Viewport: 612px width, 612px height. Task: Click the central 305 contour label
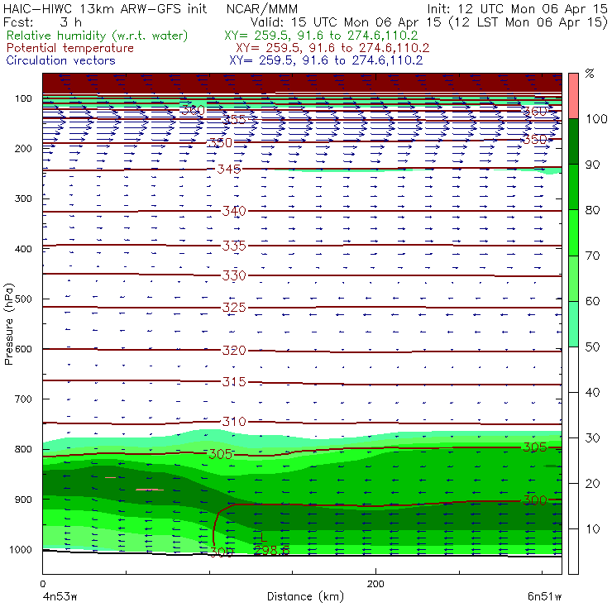pos(221,454)
